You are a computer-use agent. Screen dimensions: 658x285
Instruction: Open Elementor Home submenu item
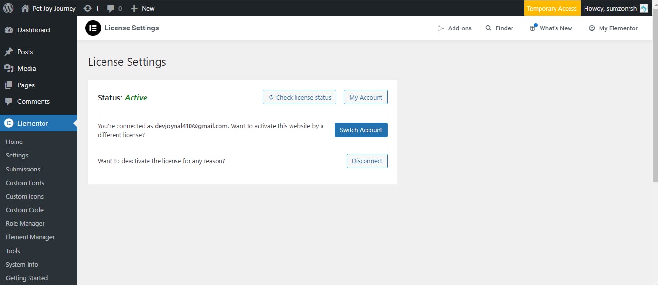pos(14,142)
